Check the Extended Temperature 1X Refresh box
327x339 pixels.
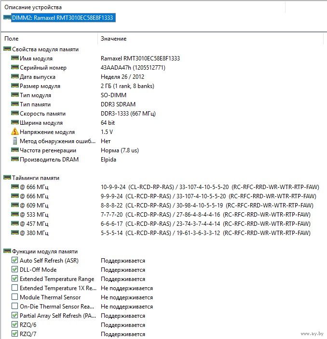(x=14, y=288)
